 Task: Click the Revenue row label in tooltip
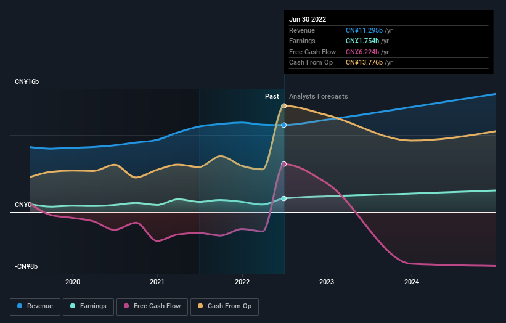[x=302, y=30]
